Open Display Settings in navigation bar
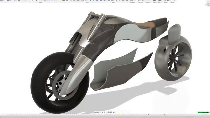This screenshot has height=118, width=210. (108, 112)
